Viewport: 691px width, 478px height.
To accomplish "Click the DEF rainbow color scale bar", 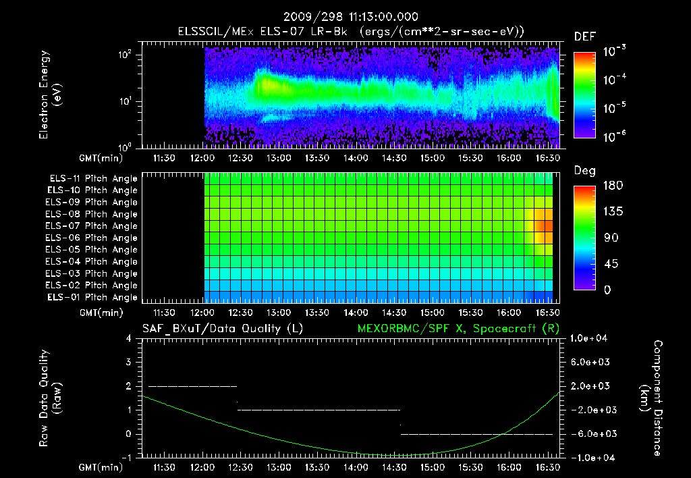I will tap(584, 95).
